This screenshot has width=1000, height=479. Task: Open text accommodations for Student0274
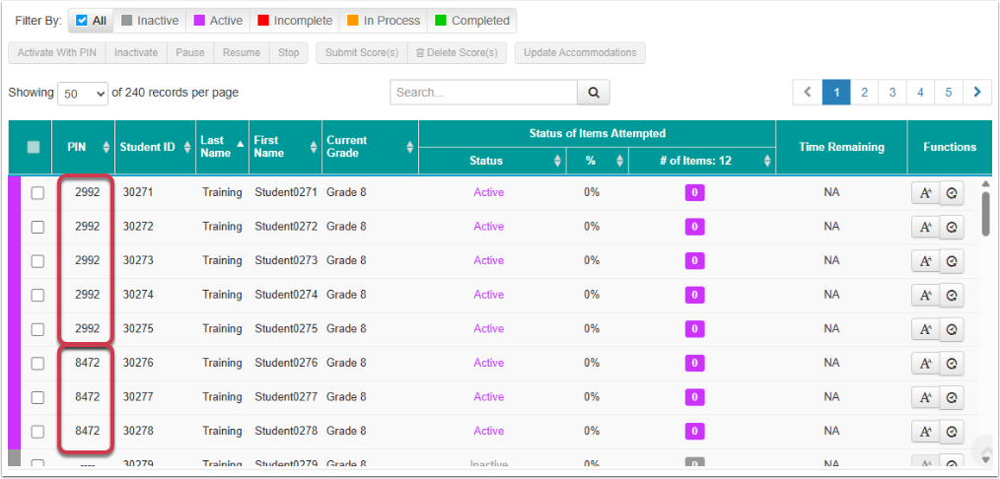(925, 296)
